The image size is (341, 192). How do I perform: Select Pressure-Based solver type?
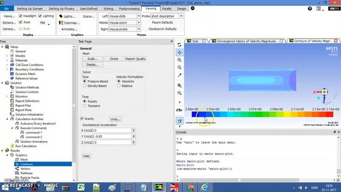85,81
